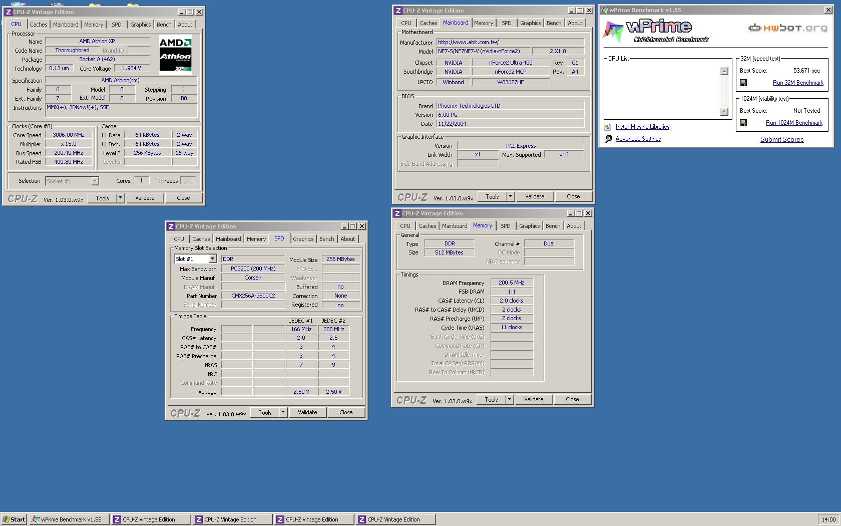Click CPU List scrollbar up arrow

(x=724, y=71)
